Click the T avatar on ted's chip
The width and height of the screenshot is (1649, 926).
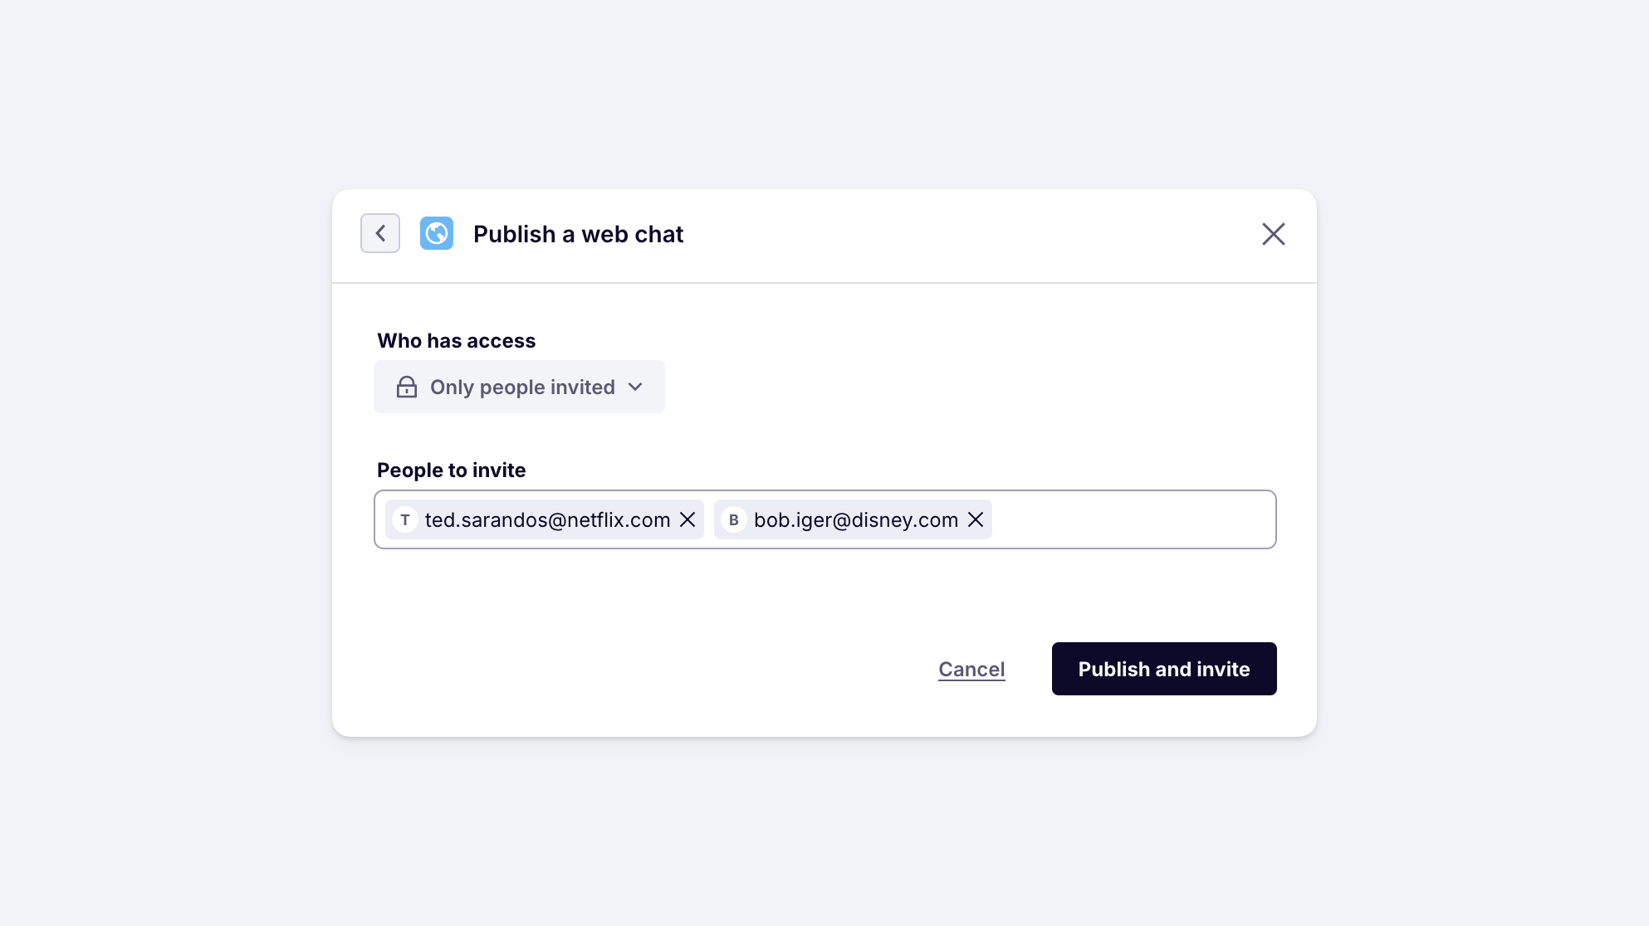[405, 519]
